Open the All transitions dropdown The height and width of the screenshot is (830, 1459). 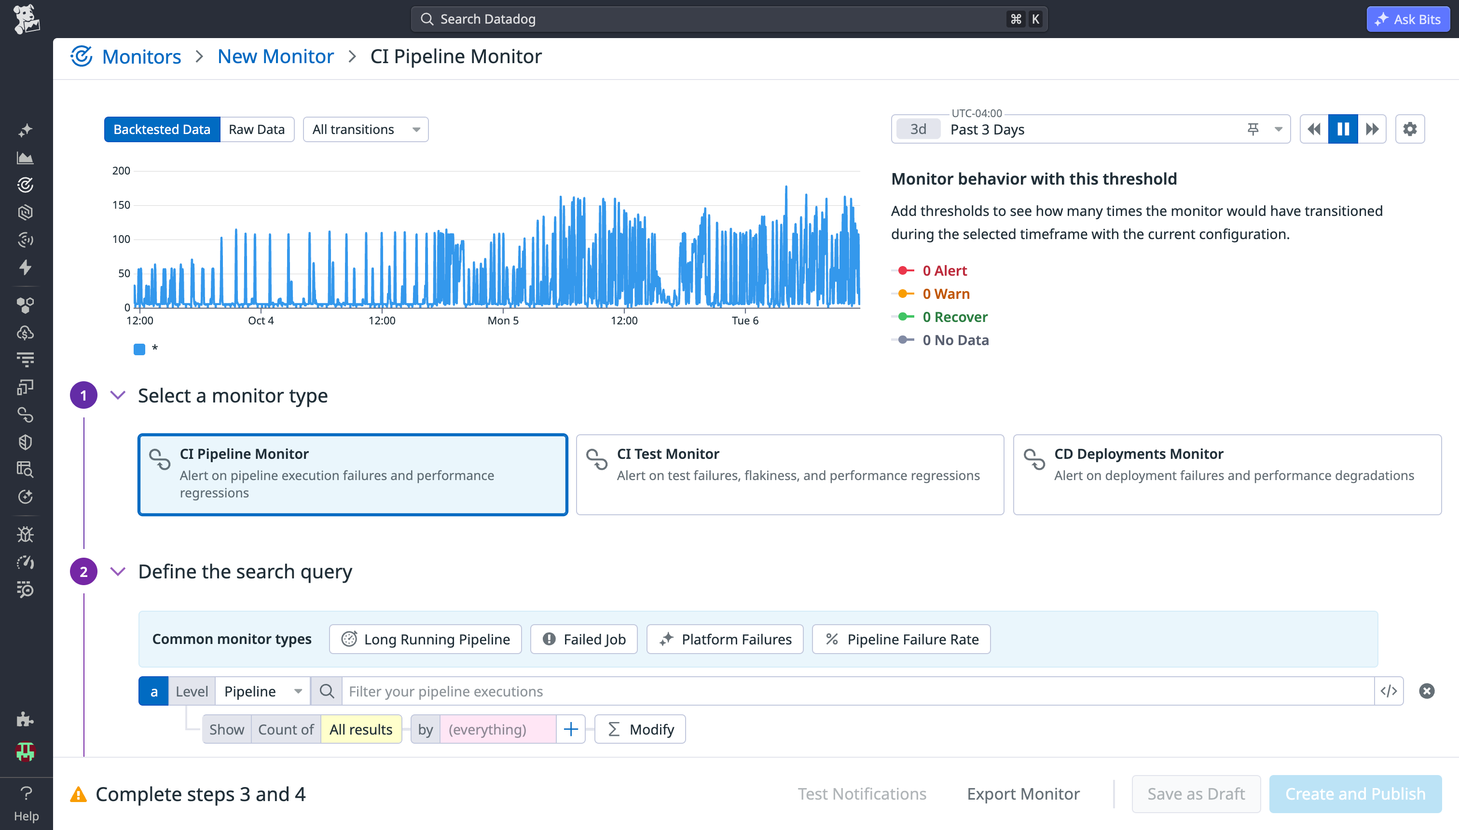coord(366,129)
